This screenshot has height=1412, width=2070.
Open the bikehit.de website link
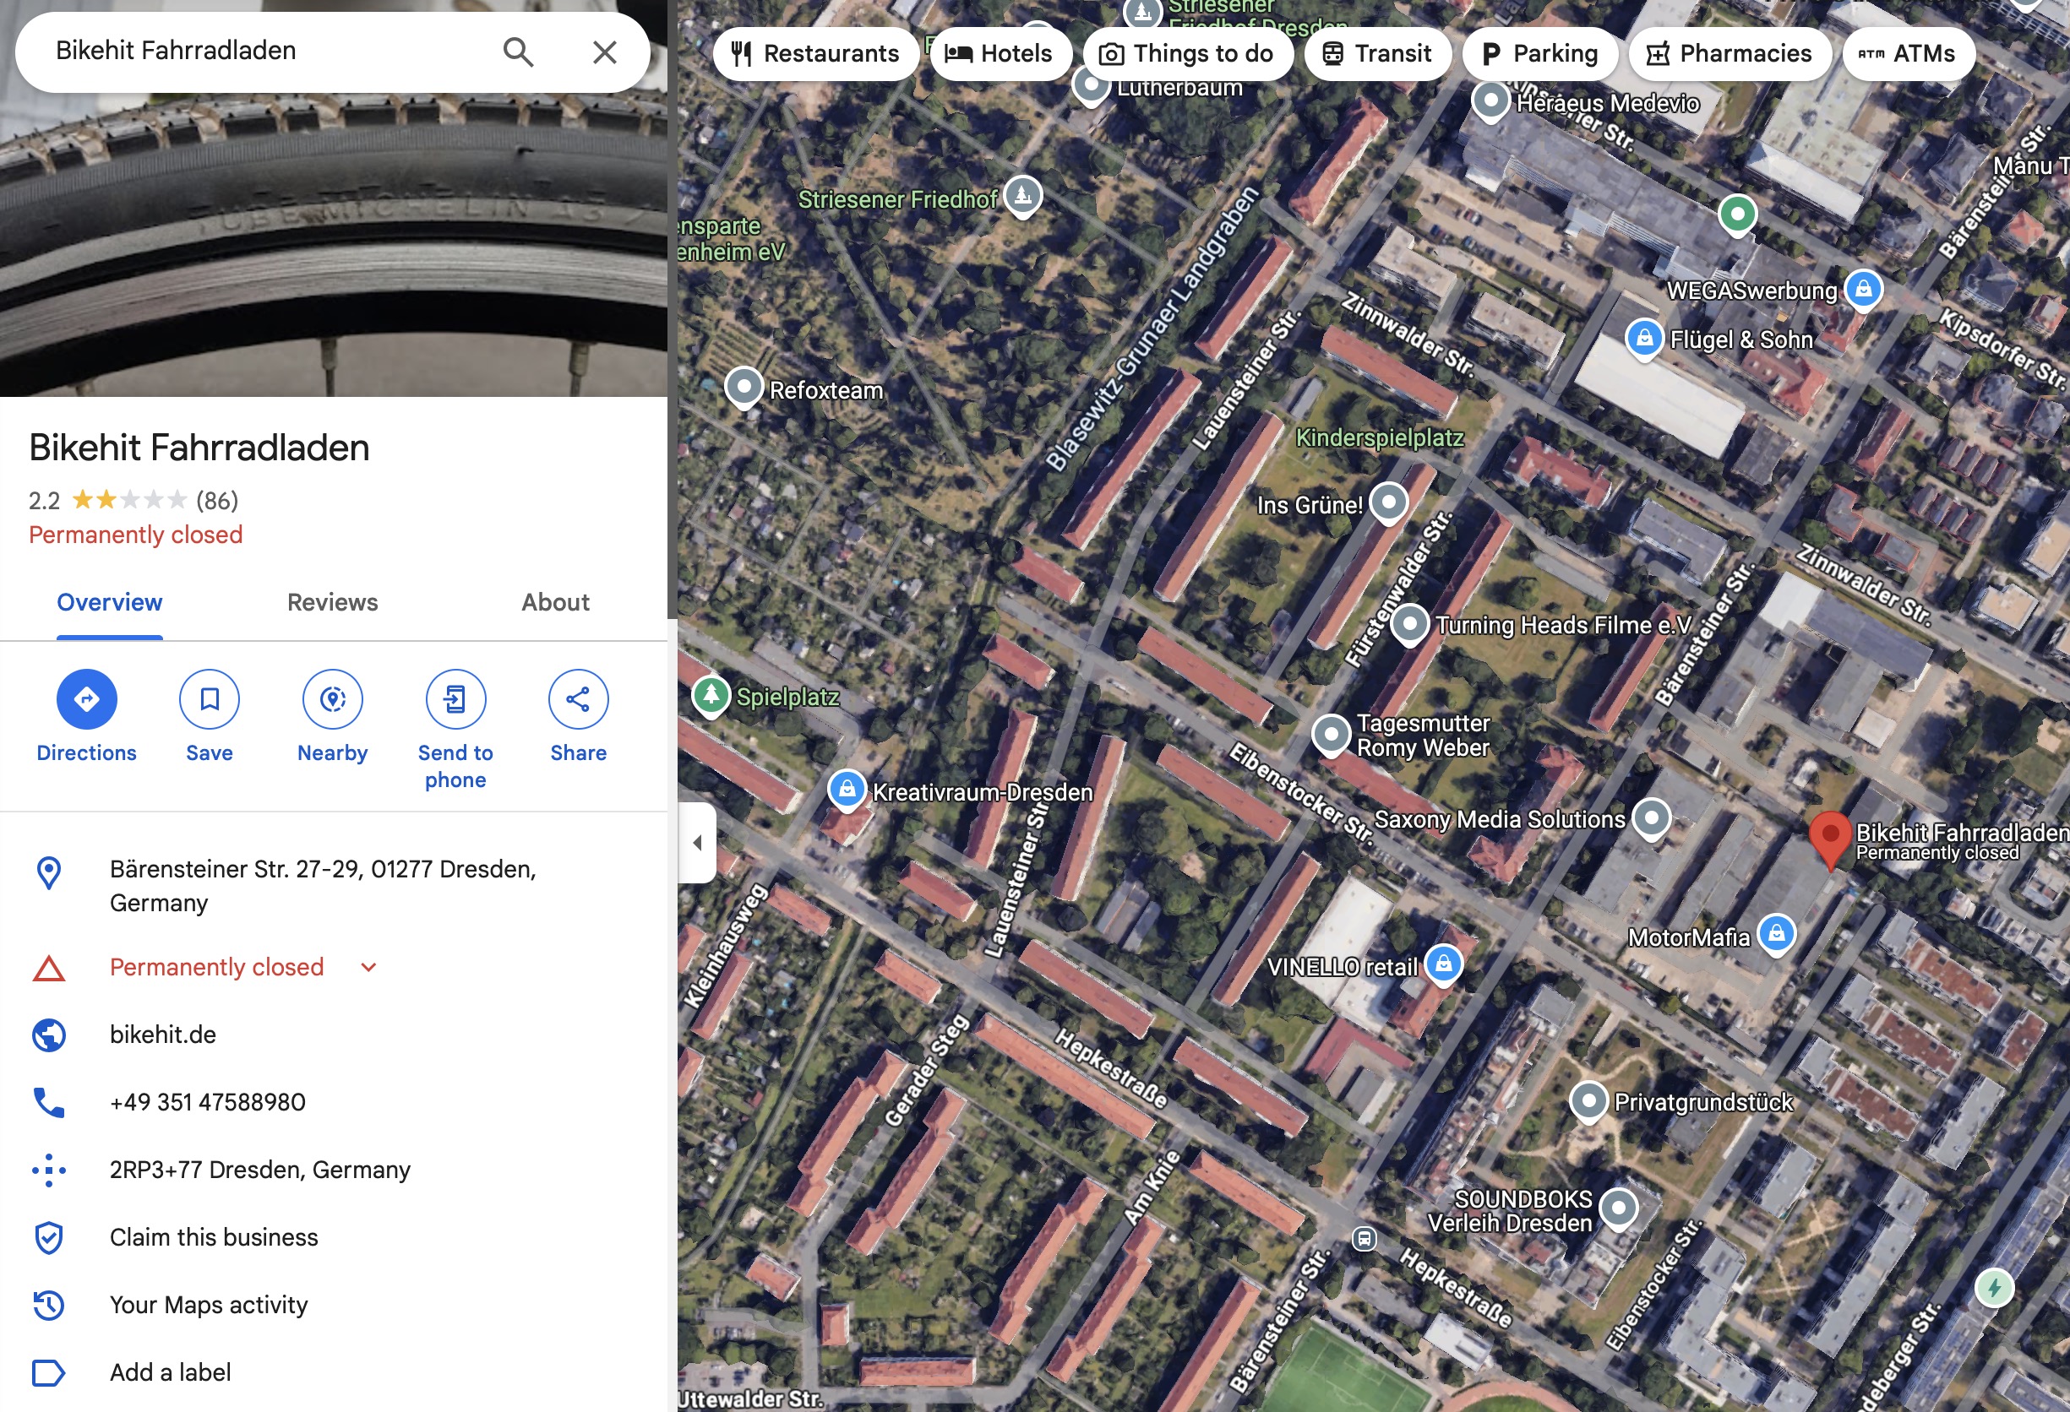pyautogui.click(x=163, y=1035)
